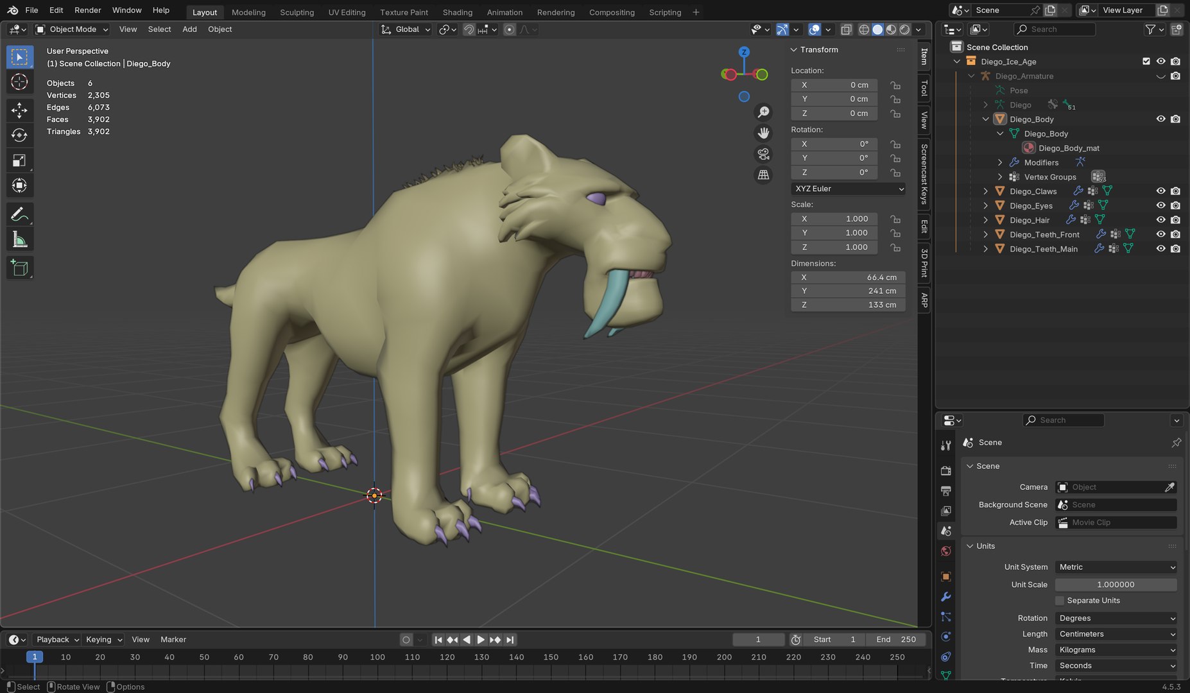Viewport: 1190px width, 693px height.
Task: Open the viewport Add menu
Action: [x=189, y=30]
